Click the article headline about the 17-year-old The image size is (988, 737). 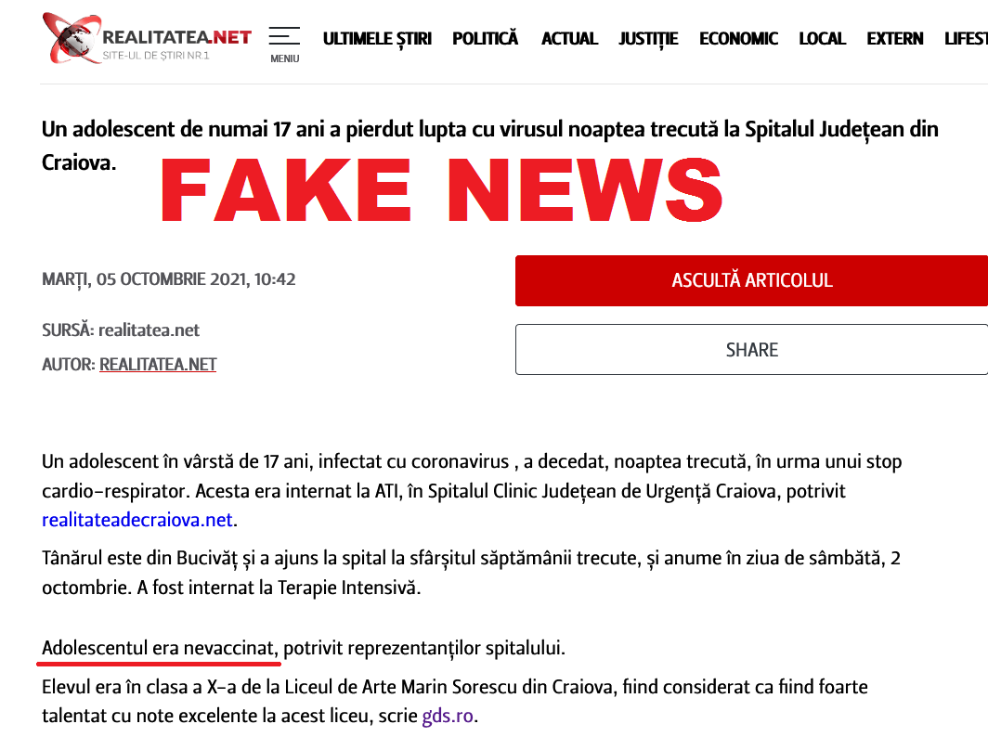(489, 146)
